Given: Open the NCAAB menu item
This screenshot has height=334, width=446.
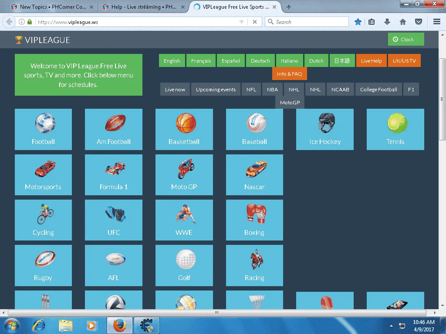Looking at the screenshot, I should [x=340, y=90].
